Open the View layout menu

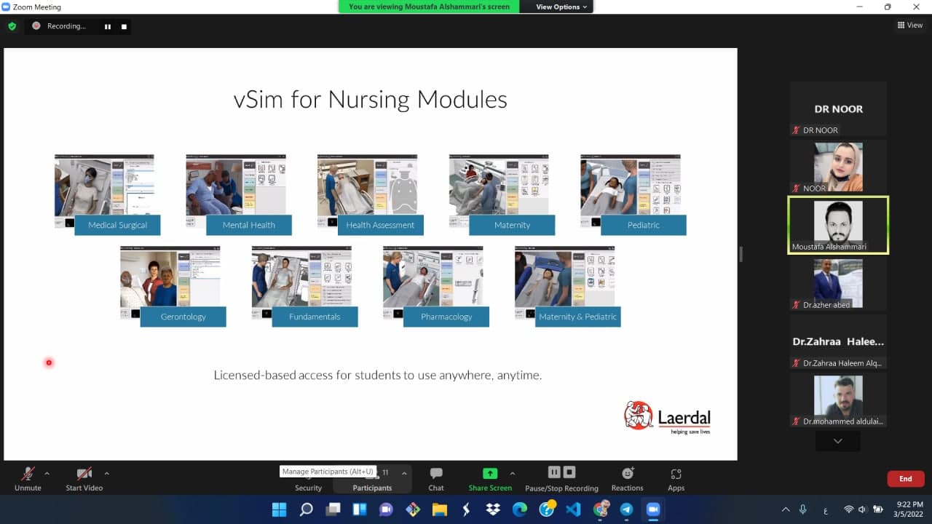910,25
